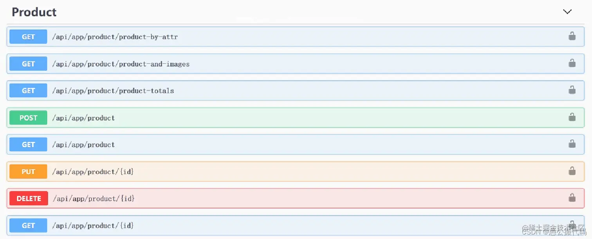The image size is (592, 239).
Task: Expand /api/app/product/product-and-images path
Action: [x=121, y=64]
